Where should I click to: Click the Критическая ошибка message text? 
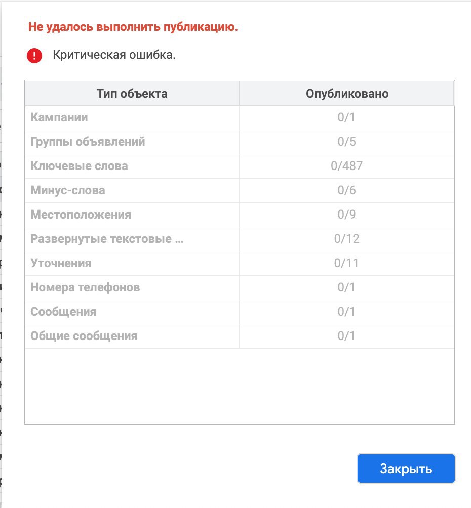(x=114, y=55)
